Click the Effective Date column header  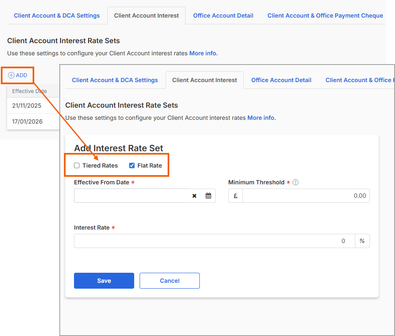(29, 91)
